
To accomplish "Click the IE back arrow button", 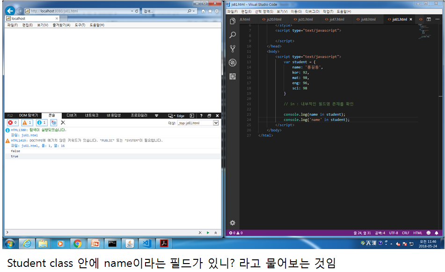I will [x=10, y=11].
